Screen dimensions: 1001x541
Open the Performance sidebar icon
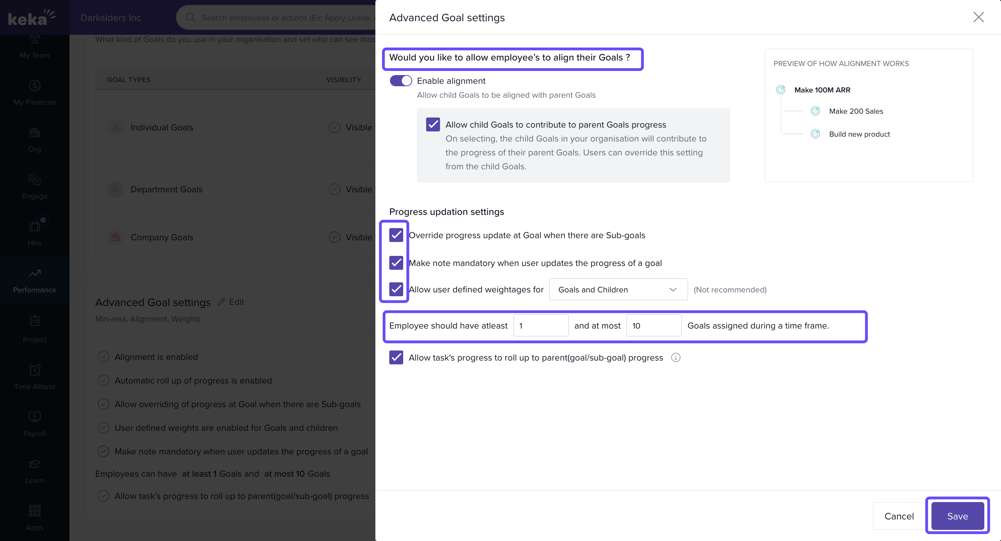[x=35, y=274]
